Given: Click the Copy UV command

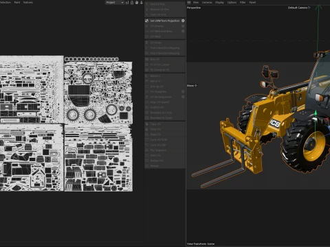Looking at the screenshot, I should pos(155,124).
